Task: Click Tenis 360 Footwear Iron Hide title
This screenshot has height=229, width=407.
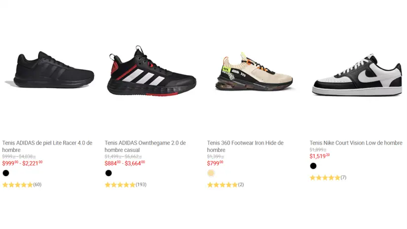Action: (x=245, y=147)
